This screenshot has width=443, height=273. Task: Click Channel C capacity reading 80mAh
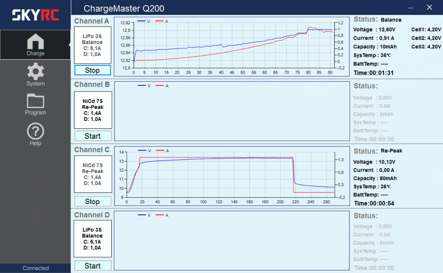[x=388, y=178]
